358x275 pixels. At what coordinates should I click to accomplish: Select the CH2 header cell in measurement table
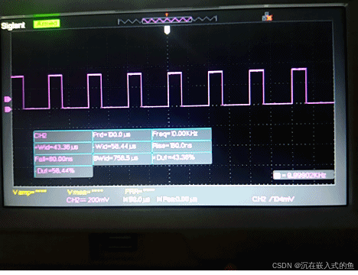click(x=63, y=136)
